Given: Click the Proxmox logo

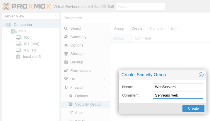Looking at the screenshot, I should tap(26, 6).
